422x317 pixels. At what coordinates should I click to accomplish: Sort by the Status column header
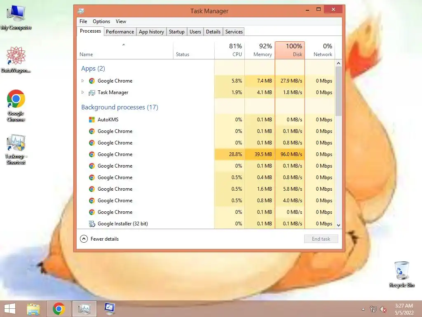(x=194, y=50)
